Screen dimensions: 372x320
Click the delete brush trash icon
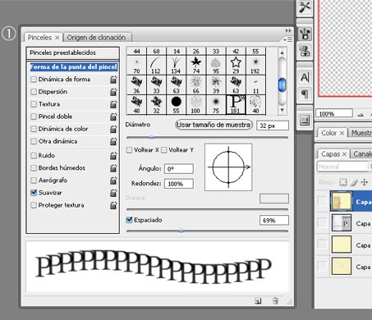tap(275, 300)
